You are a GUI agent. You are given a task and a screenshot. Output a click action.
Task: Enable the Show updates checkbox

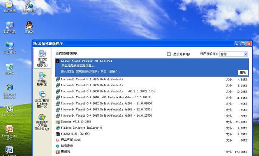[x=169, y=54]
